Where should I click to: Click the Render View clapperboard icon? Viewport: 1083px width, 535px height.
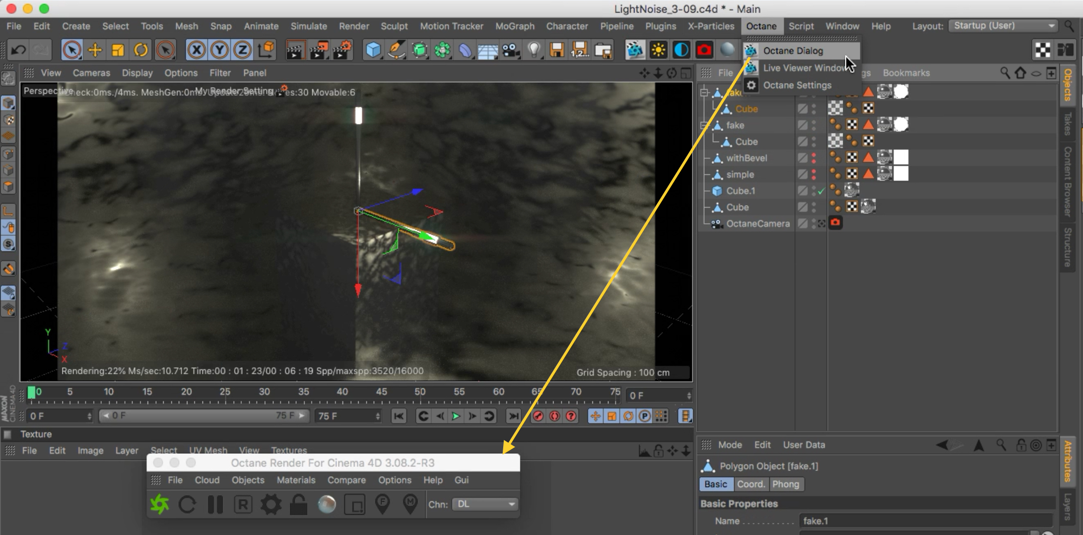(x=295, y=50)
